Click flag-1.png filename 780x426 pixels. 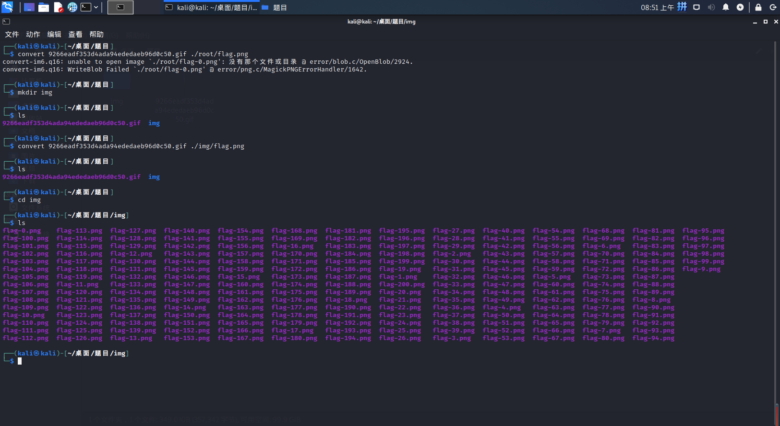tap(398, 277)
